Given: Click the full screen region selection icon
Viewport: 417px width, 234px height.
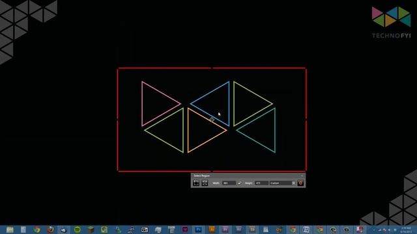Looking at the screenshot, I should pyautogui.click(x=205, y=183).
